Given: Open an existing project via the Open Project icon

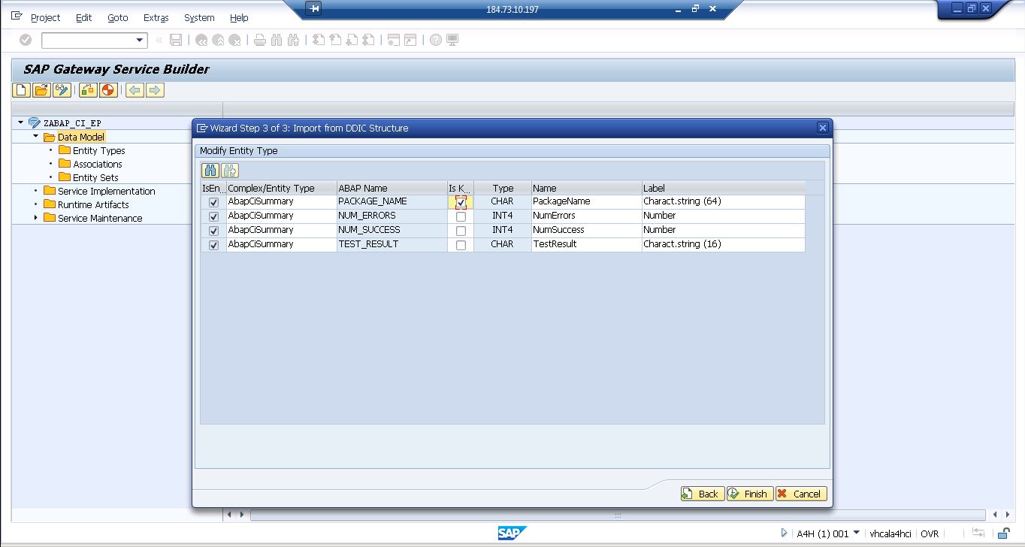Looking at the screenshot, I should pos(41,89).
